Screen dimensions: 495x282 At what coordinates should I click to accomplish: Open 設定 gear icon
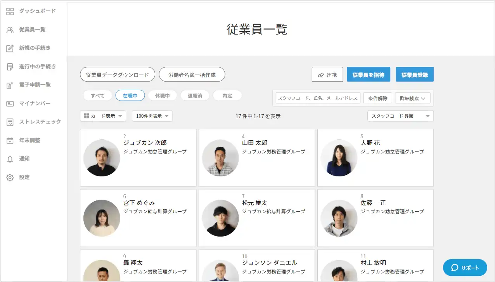tap(10, 178)
